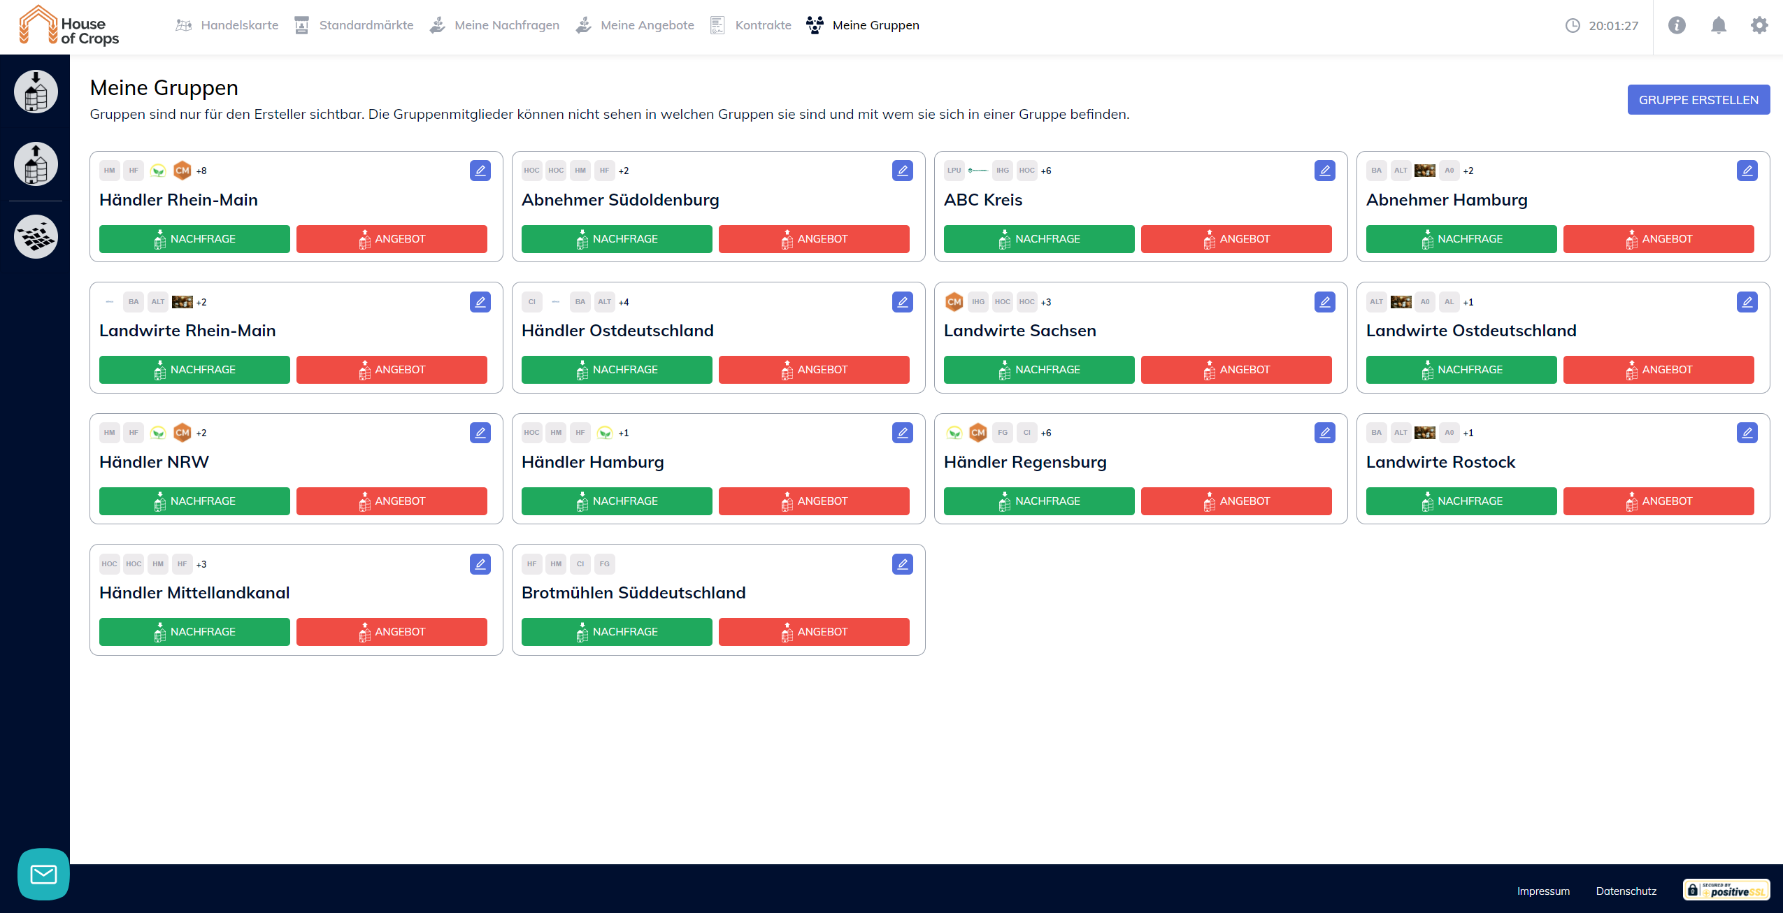1783x913 pixels.
Task: Edit the ABC Kreis group
Action: (x=1324, y=171)
